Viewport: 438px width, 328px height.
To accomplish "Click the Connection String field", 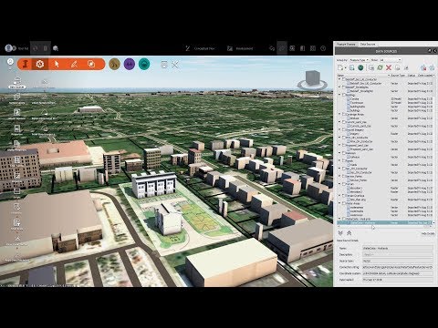I will coord(398,267).
